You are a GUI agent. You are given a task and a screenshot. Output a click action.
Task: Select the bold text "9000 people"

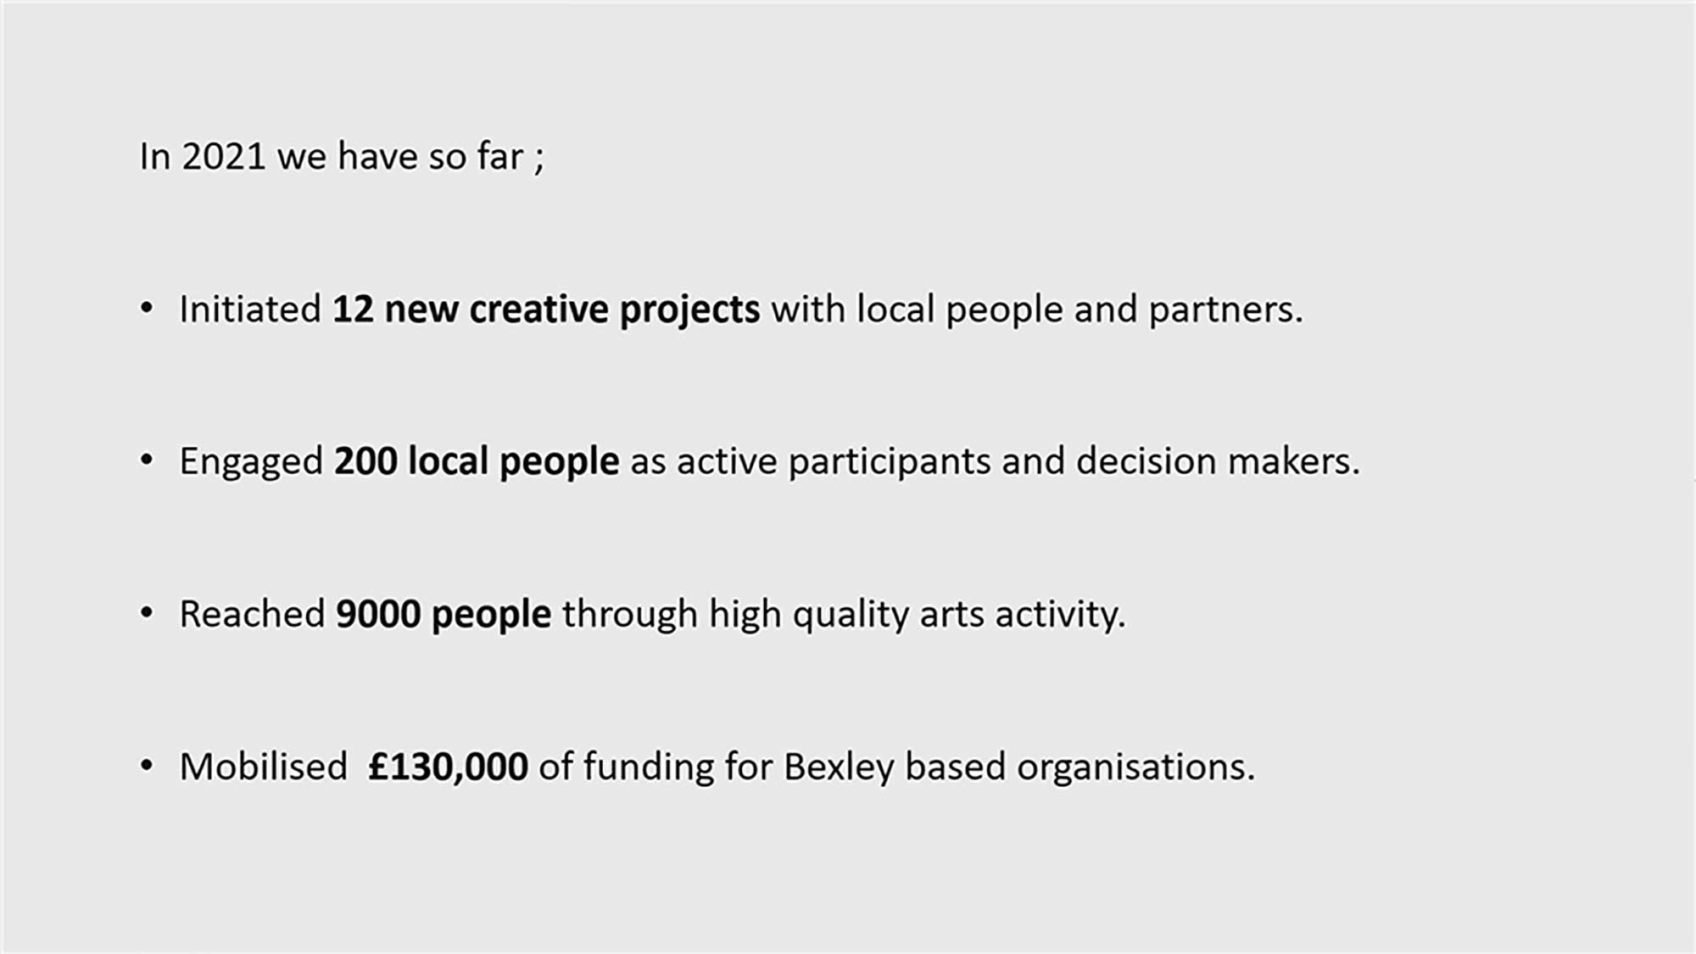point(443,615)
